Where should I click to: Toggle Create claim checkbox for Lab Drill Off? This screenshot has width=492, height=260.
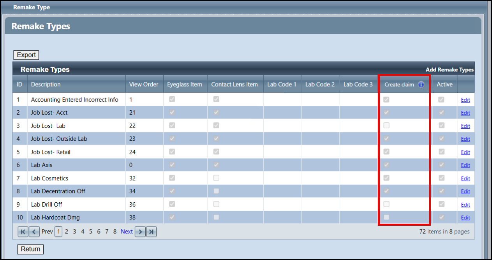tap(386, 204)
